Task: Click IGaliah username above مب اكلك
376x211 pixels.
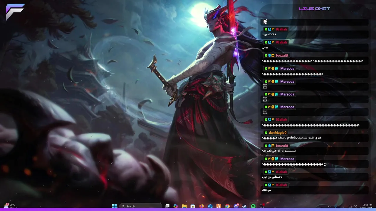Action: point(281,185)
